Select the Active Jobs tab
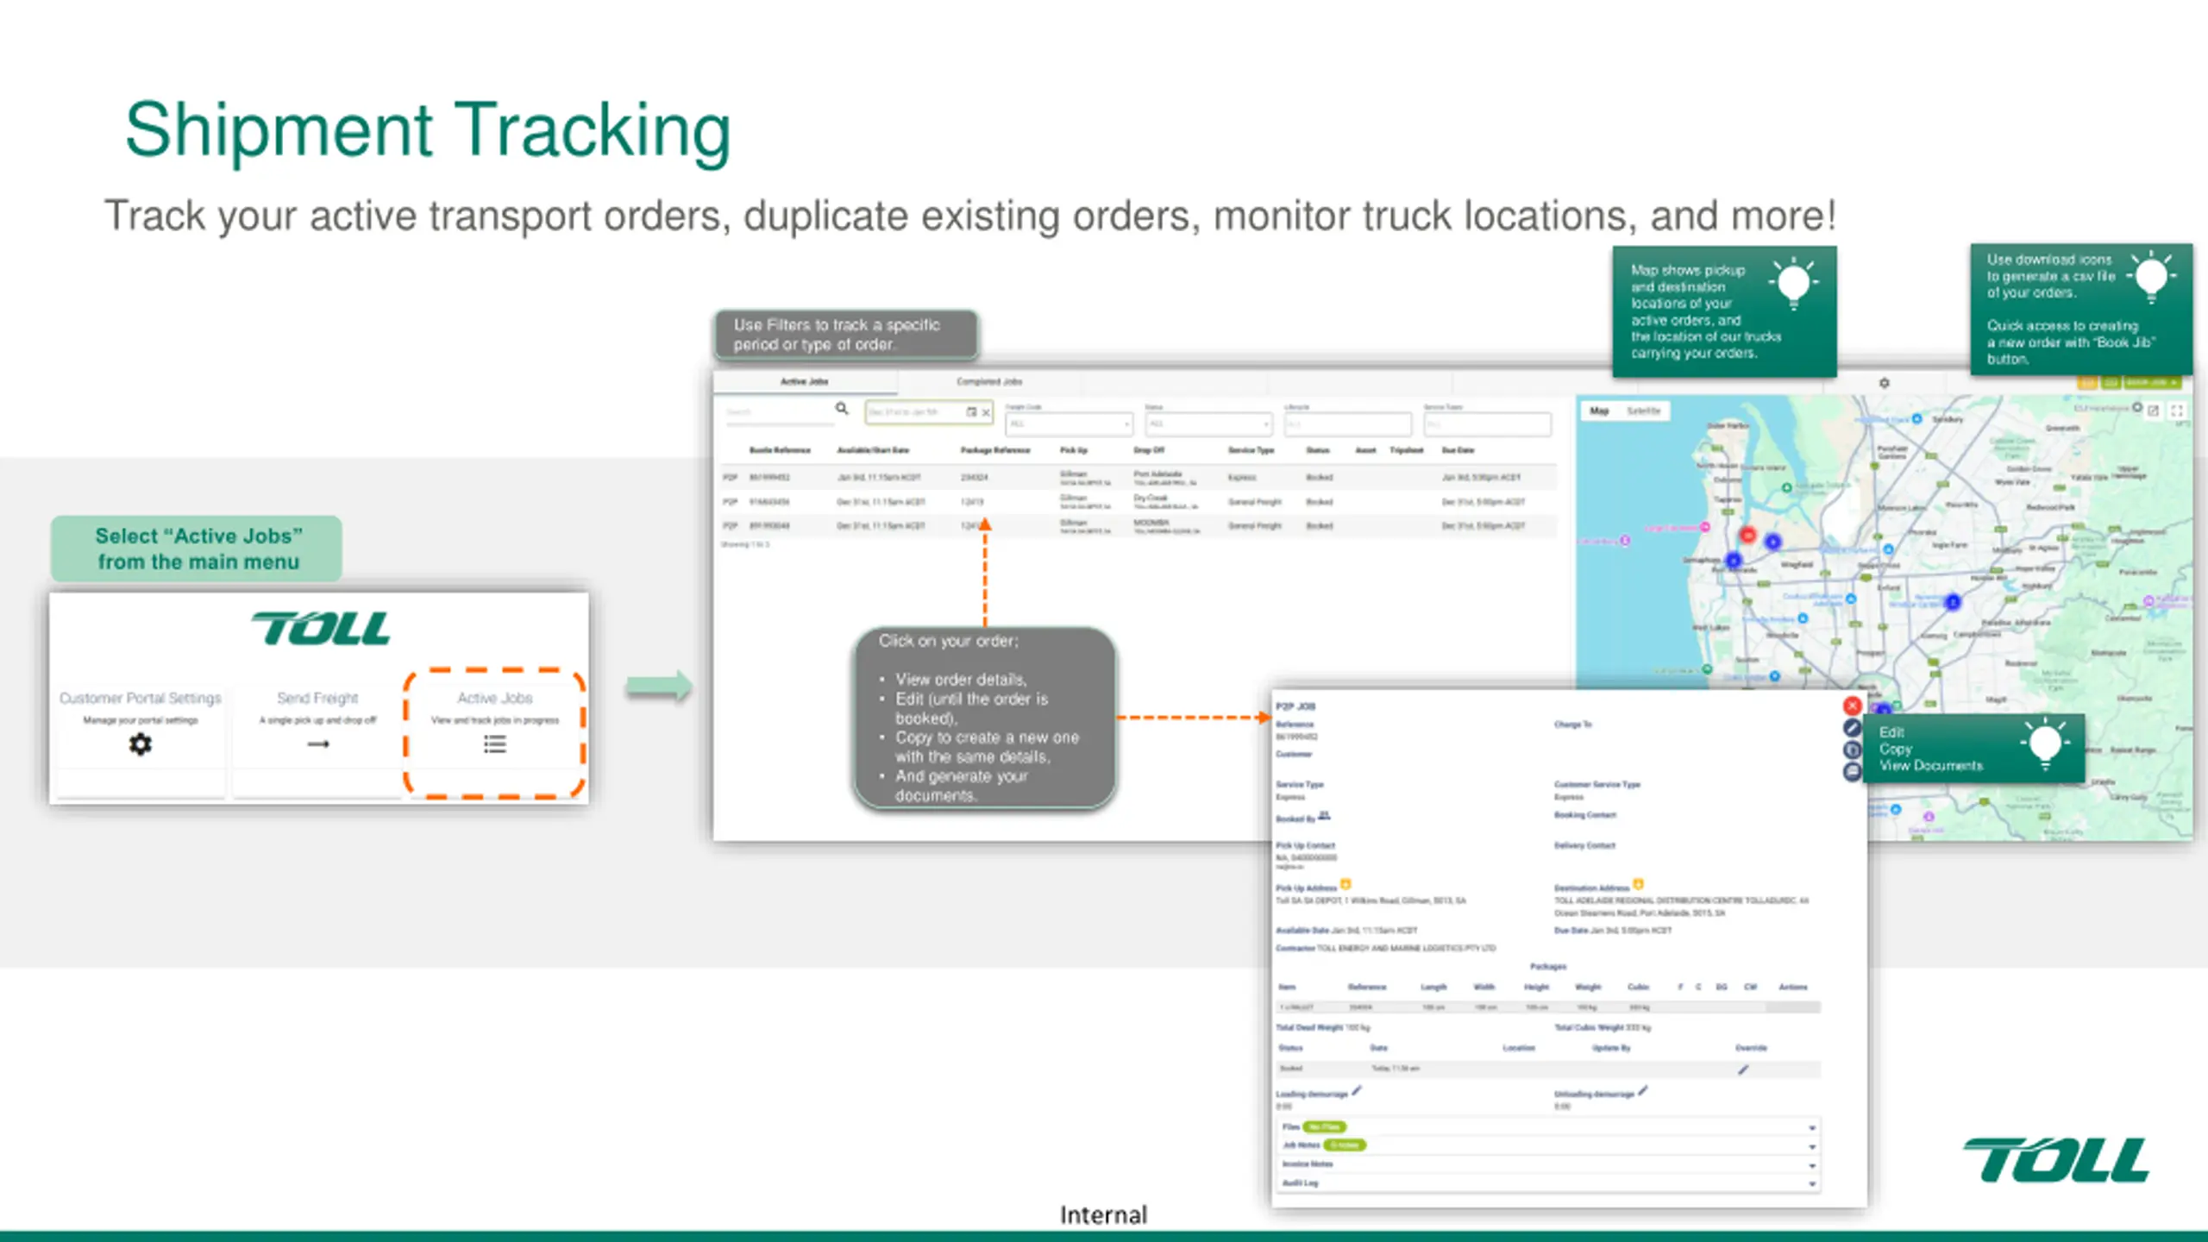2208x1242 pixels. pyautogui.click(x=805, y=381)
